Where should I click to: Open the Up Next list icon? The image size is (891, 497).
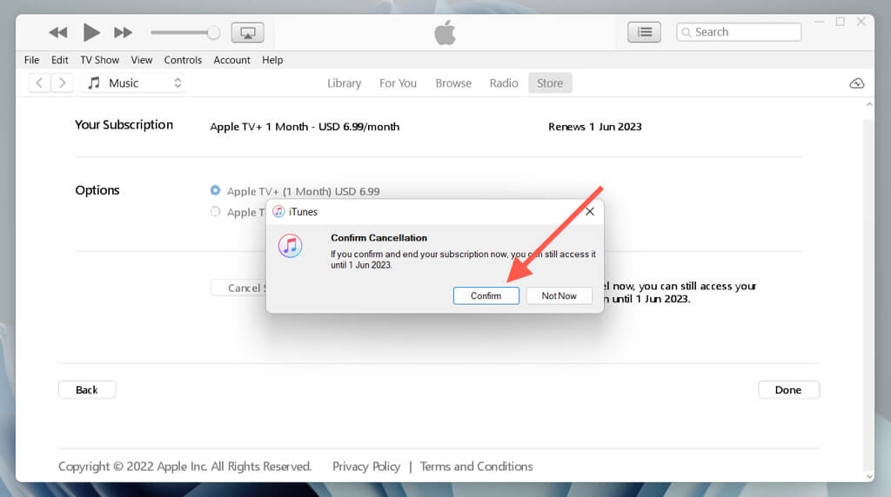[644, 32]
